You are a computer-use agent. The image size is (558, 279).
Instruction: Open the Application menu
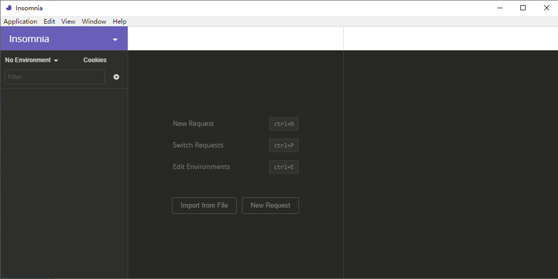coord(21,22)
